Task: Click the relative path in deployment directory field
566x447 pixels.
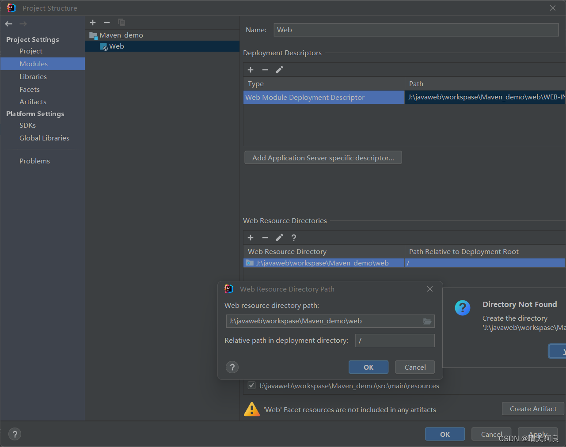Action: tap(395, 341)
